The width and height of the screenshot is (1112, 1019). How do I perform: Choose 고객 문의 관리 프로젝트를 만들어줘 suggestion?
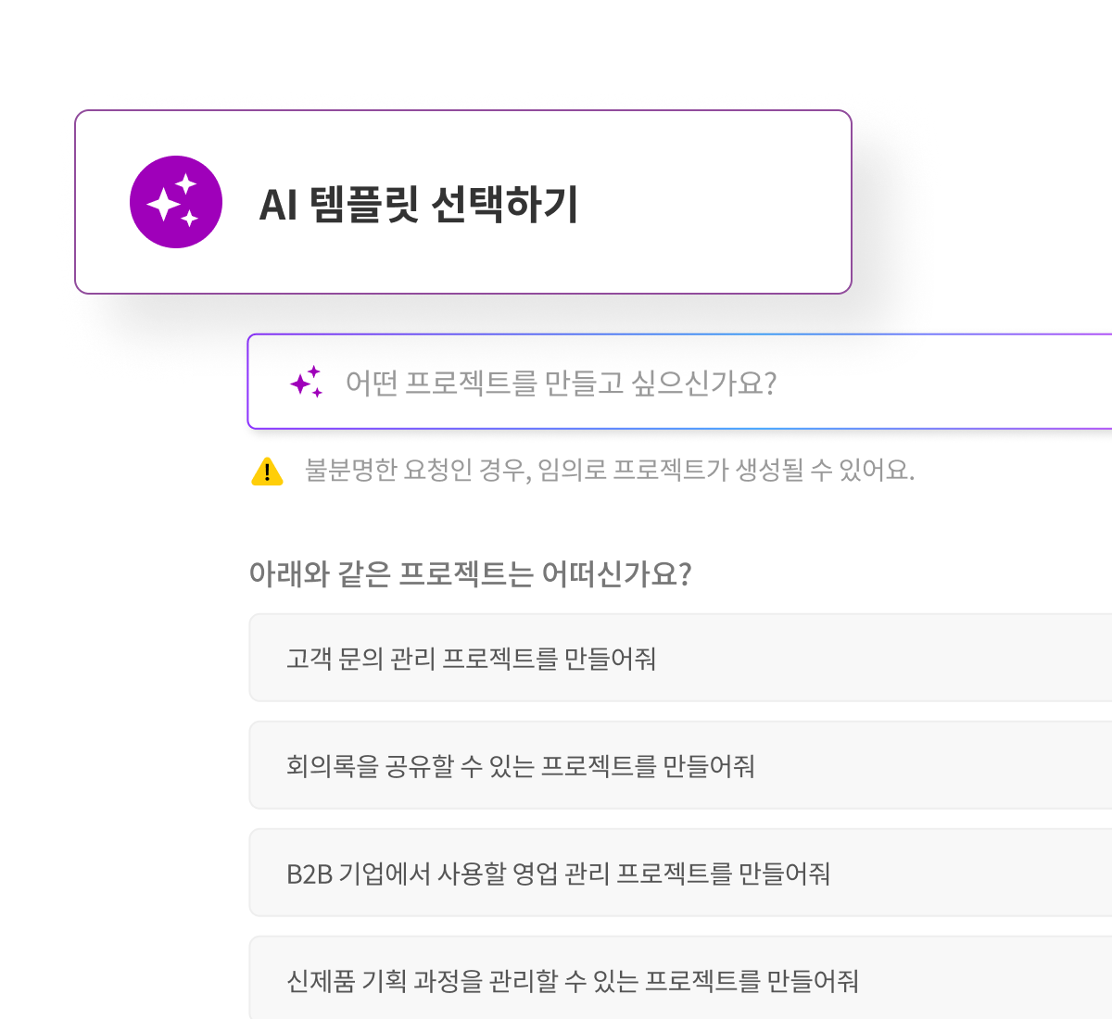click(680, 658)
